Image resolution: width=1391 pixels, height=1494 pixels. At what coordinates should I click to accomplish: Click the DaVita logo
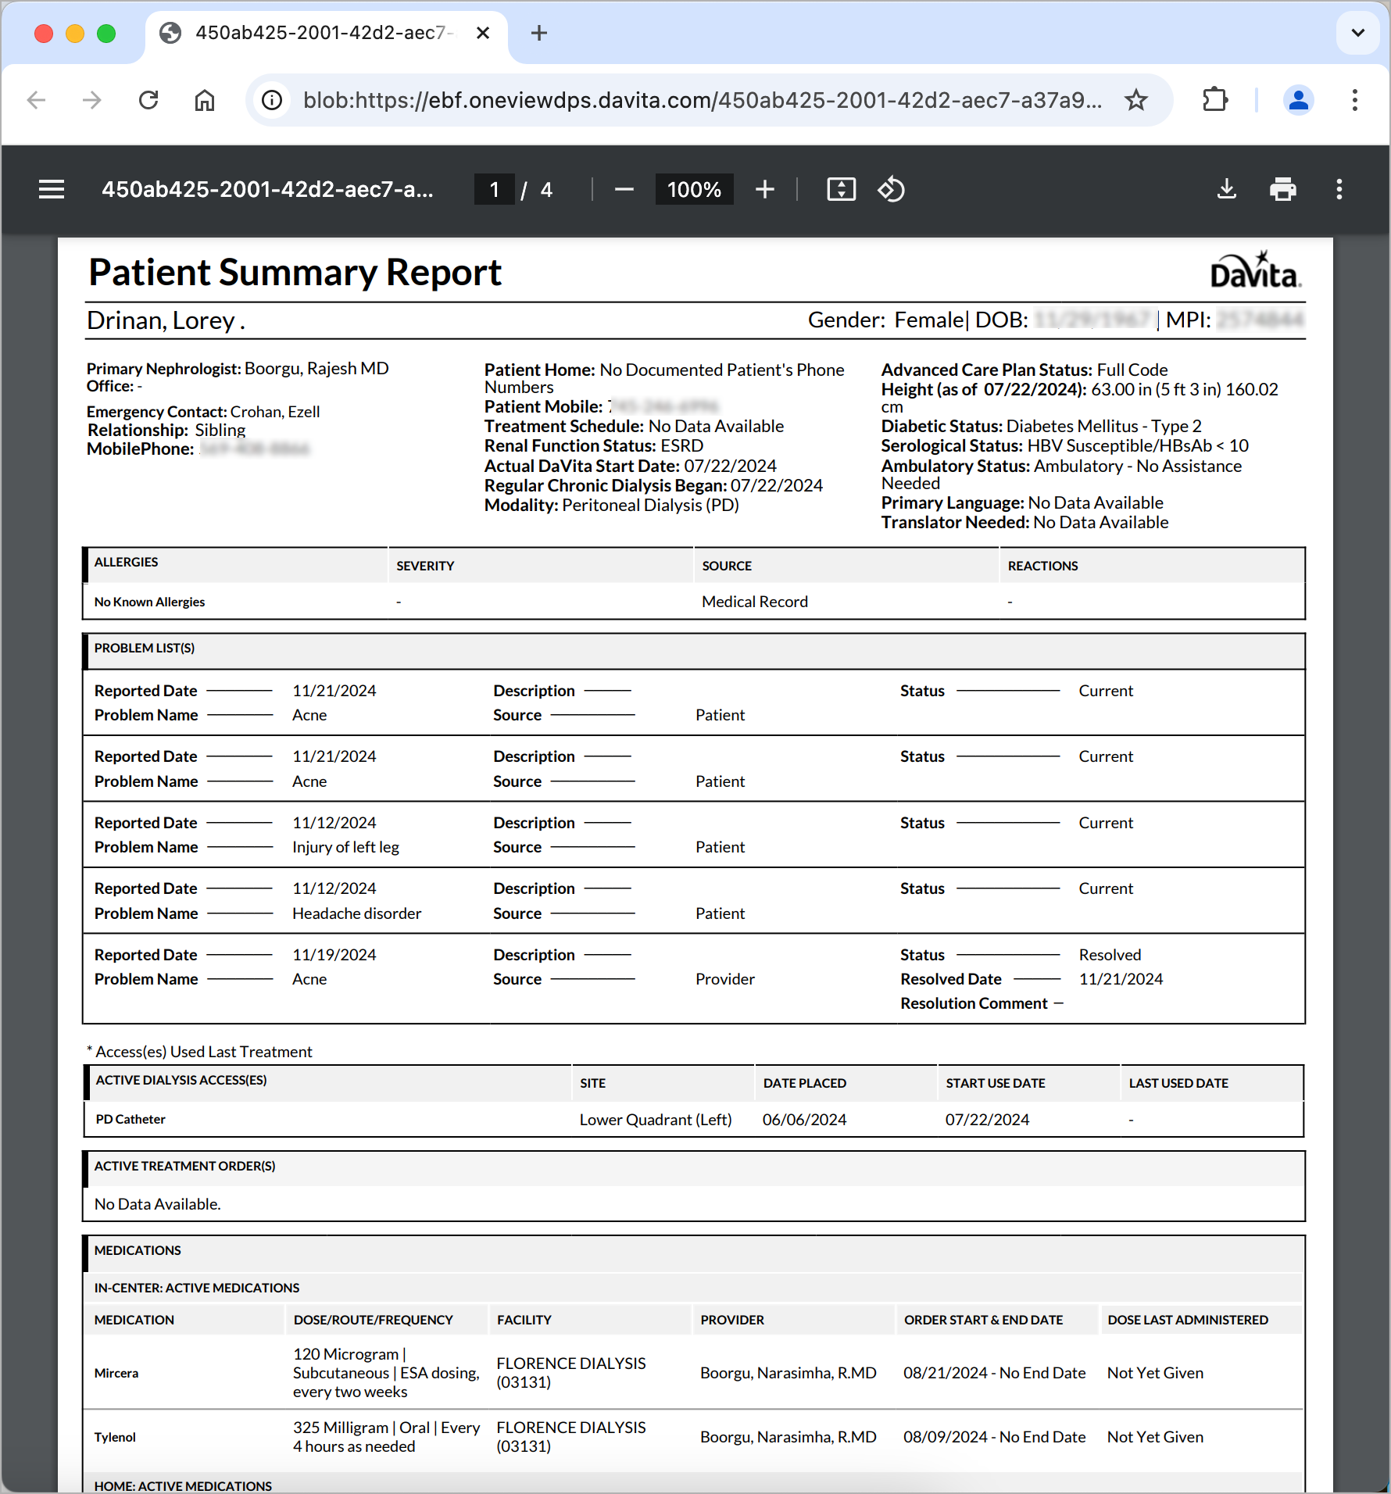(1255, 270)
